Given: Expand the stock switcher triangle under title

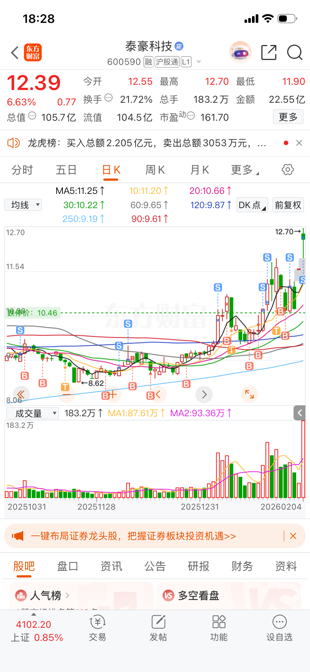Looking at the screenshot, I should click(199, 62).
